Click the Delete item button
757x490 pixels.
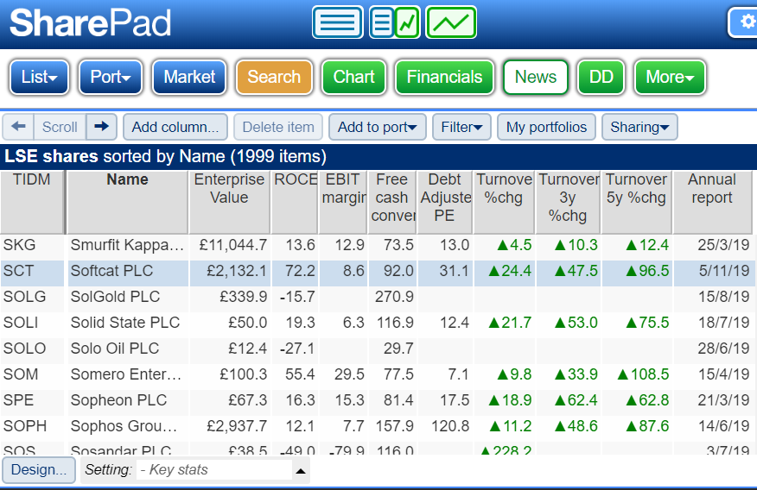tap(278, 127)
